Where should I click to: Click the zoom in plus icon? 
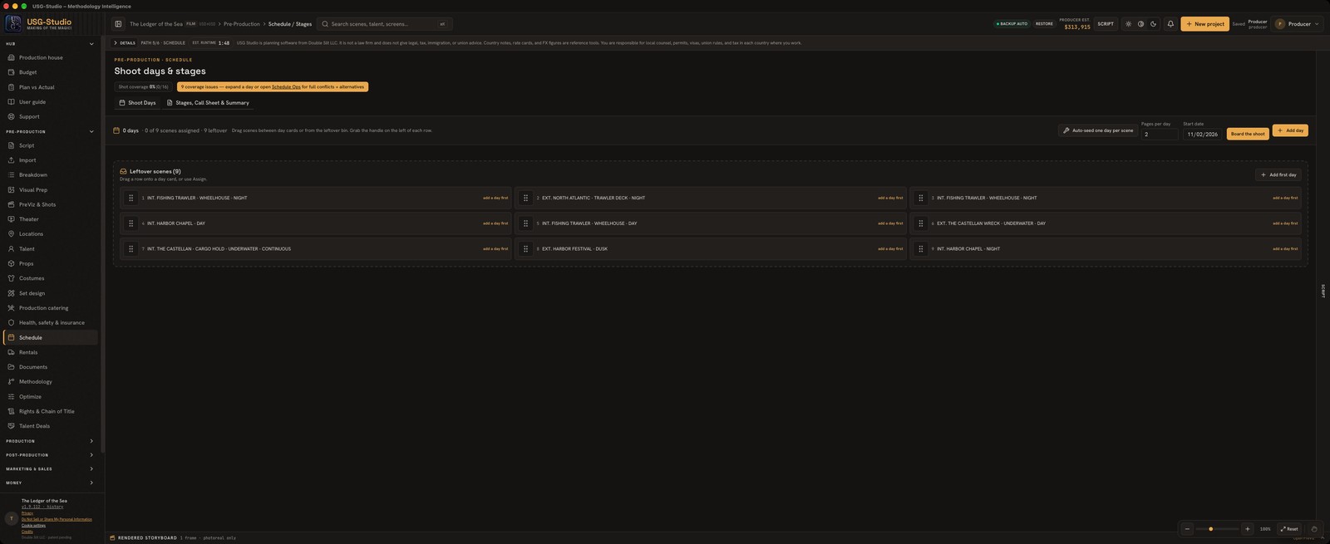pos(1247,529)
